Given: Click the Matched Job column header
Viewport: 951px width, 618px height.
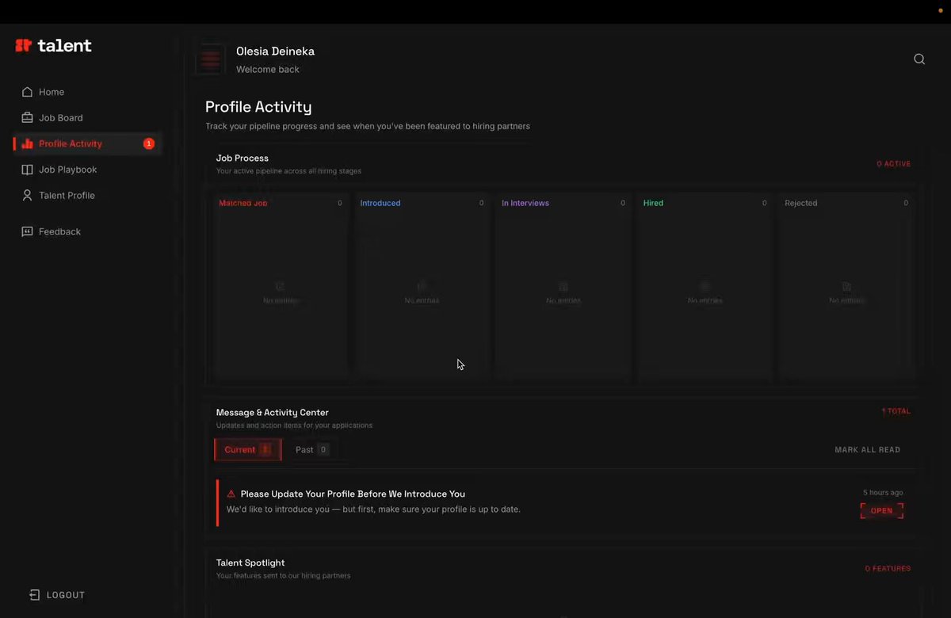Looking at the screenshot, I should (x=243, y=204).
